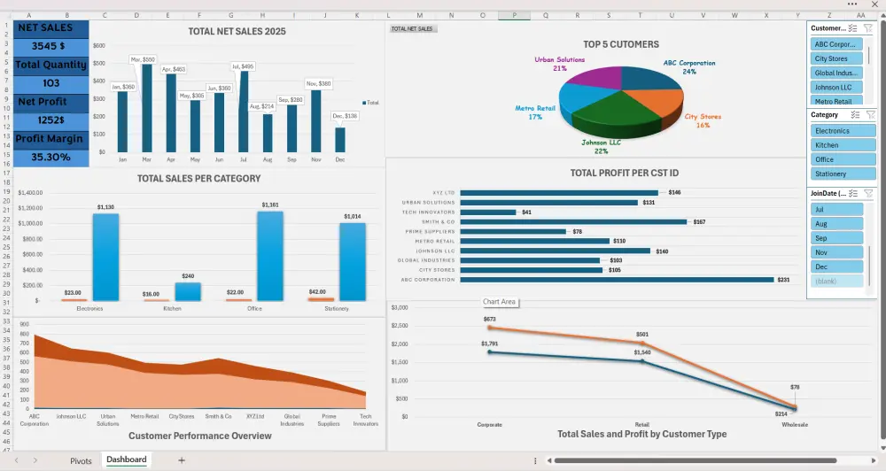The height and width of the screenshot is (471, 886).
Task: Click the Total legend entry in sales chart
Action: click(x=370, y=103)
